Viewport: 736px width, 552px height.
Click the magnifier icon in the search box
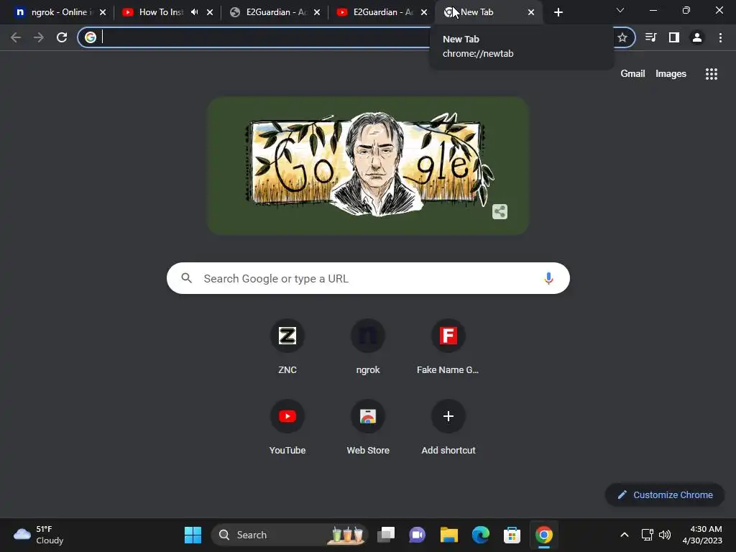click(x=187, y=278)
